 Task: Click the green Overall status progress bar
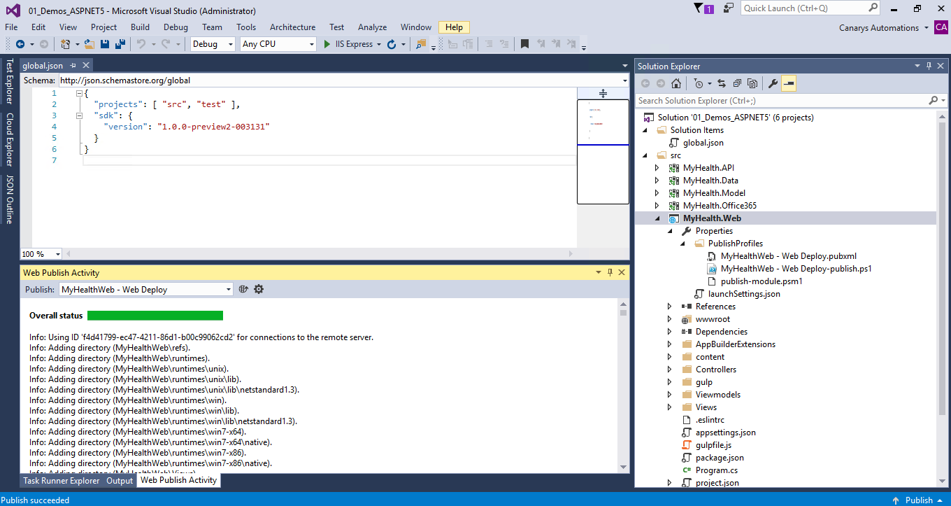155,316
